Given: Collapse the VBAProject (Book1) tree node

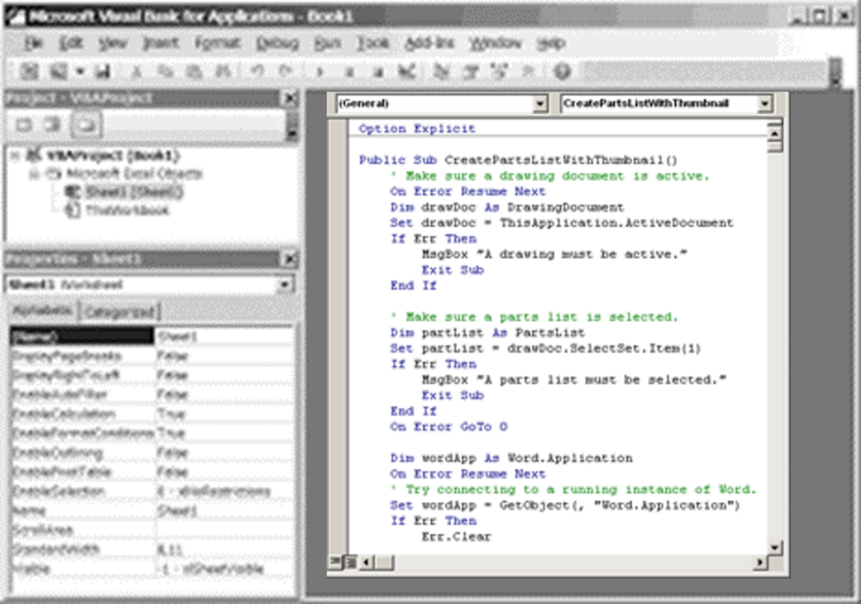Looking at the screenshot, I should [x=15, y=156].
